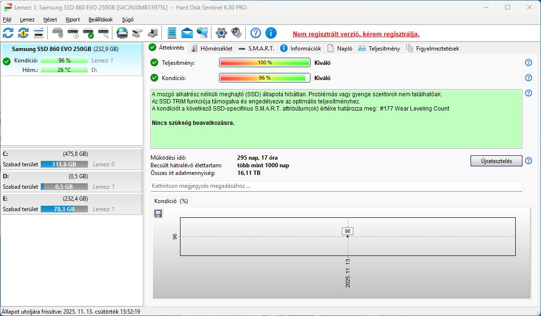This screenshot has height=316, width=541.
Task: Select the D: partition 0,5 GB entry
Action: [x=72, y=182]
